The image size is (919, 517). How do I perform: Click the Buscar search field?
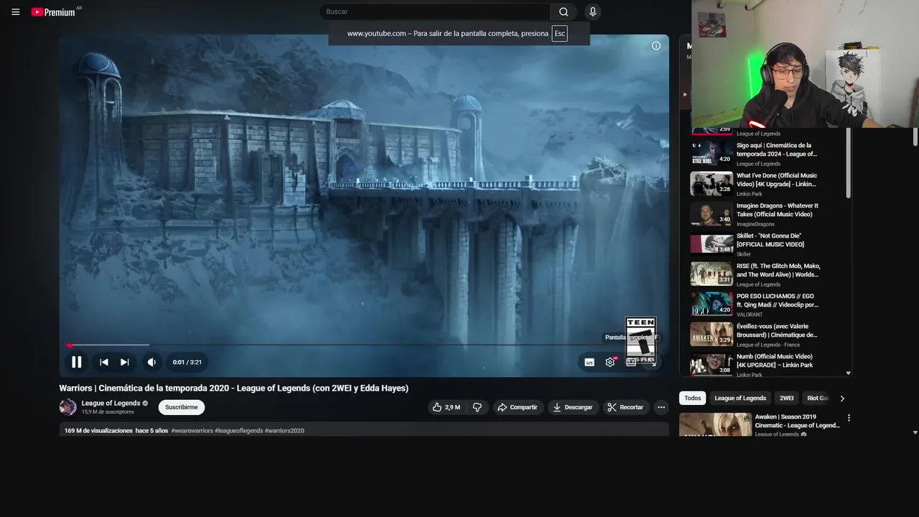[x=435, y=11]
